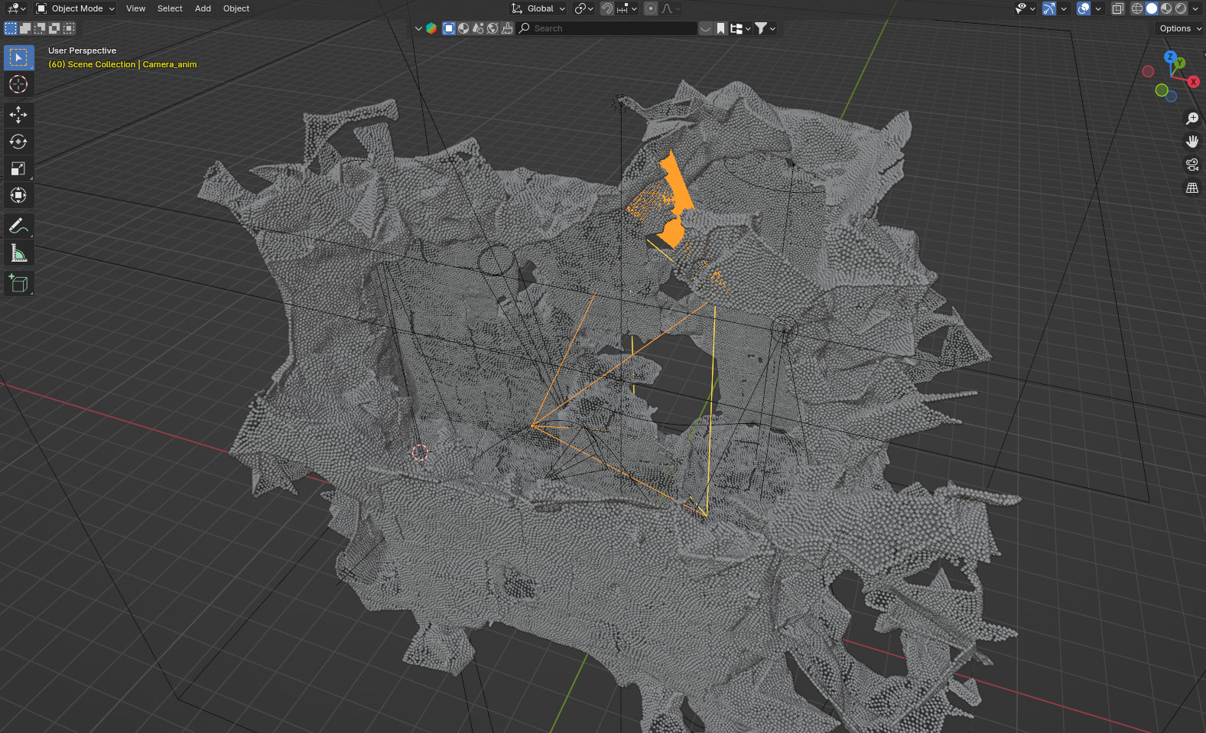
Task: Open the Select menu
Action: pos(170,8)
